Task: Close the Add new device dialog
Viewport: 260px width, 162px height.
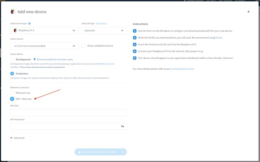Action: tap(248, 12)
